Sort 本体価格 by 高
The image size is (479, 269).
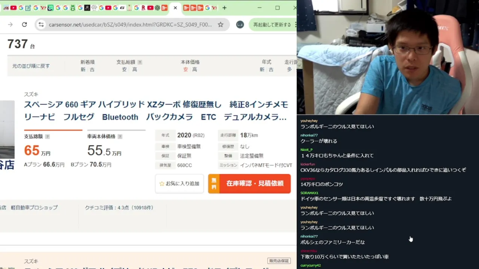tap(195, 69)
